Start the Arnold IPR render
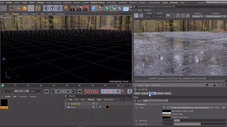This screenshot has width=227, height=127. (136, 16)
